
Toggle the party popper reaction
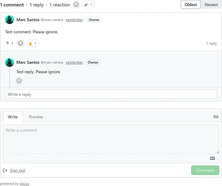pos(88,5)
